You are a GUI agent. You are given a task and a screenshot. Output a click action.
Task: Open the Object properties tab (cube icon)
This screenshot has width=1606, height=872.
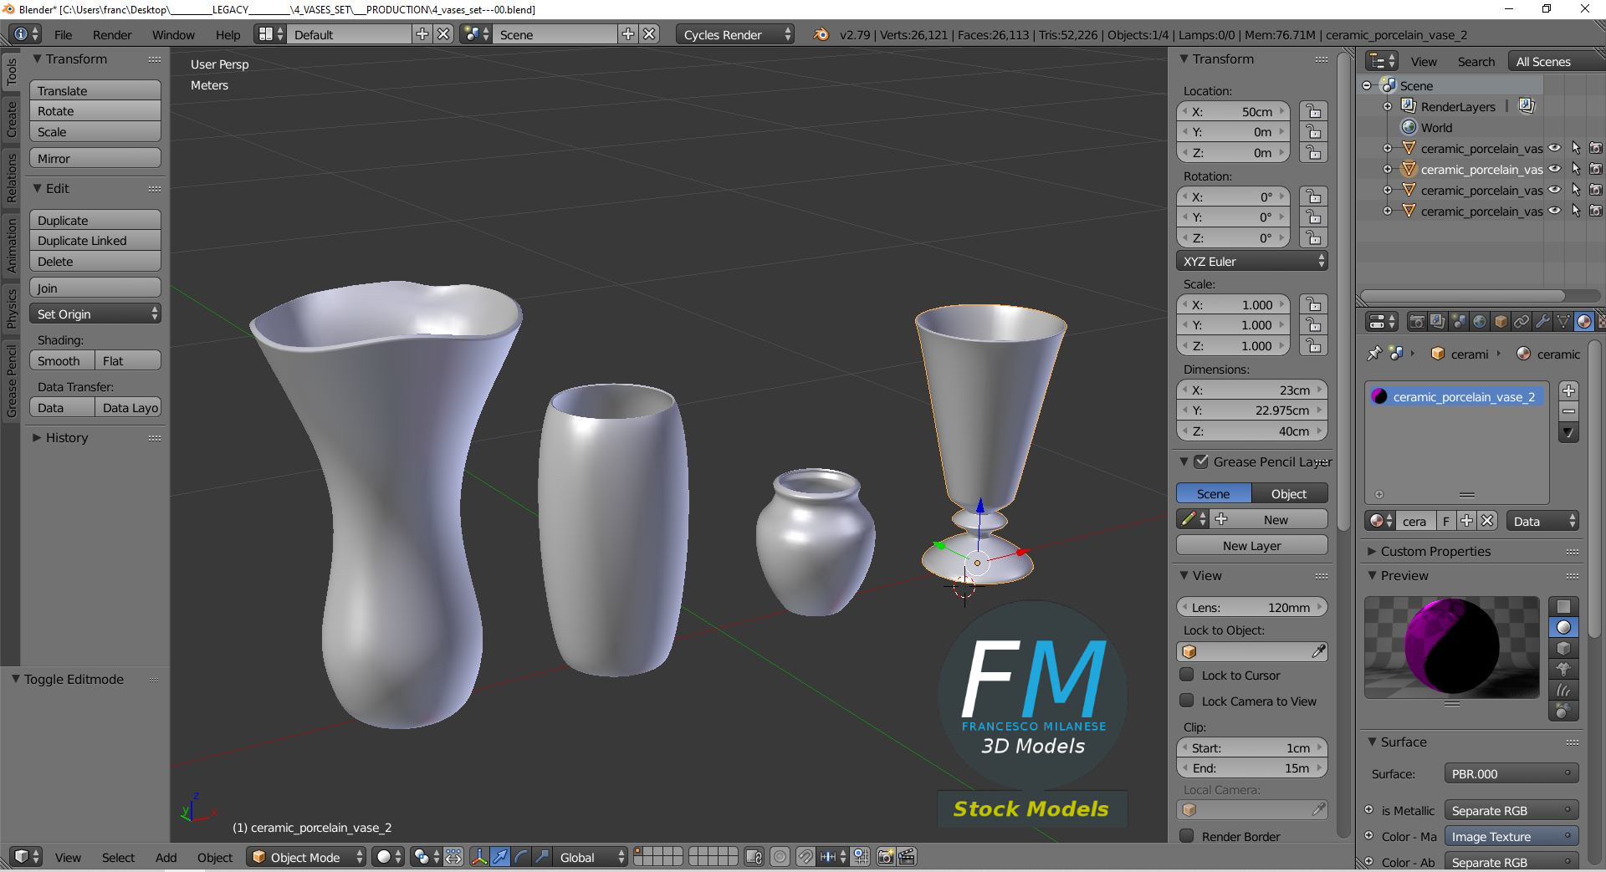(x=1500, y=321)
